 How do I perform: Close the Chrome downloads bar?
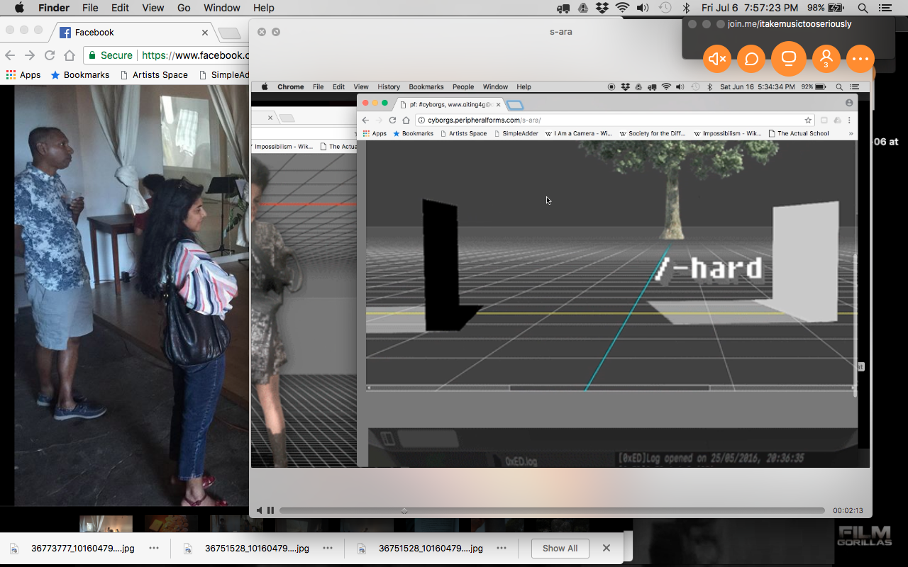(607, 548)
